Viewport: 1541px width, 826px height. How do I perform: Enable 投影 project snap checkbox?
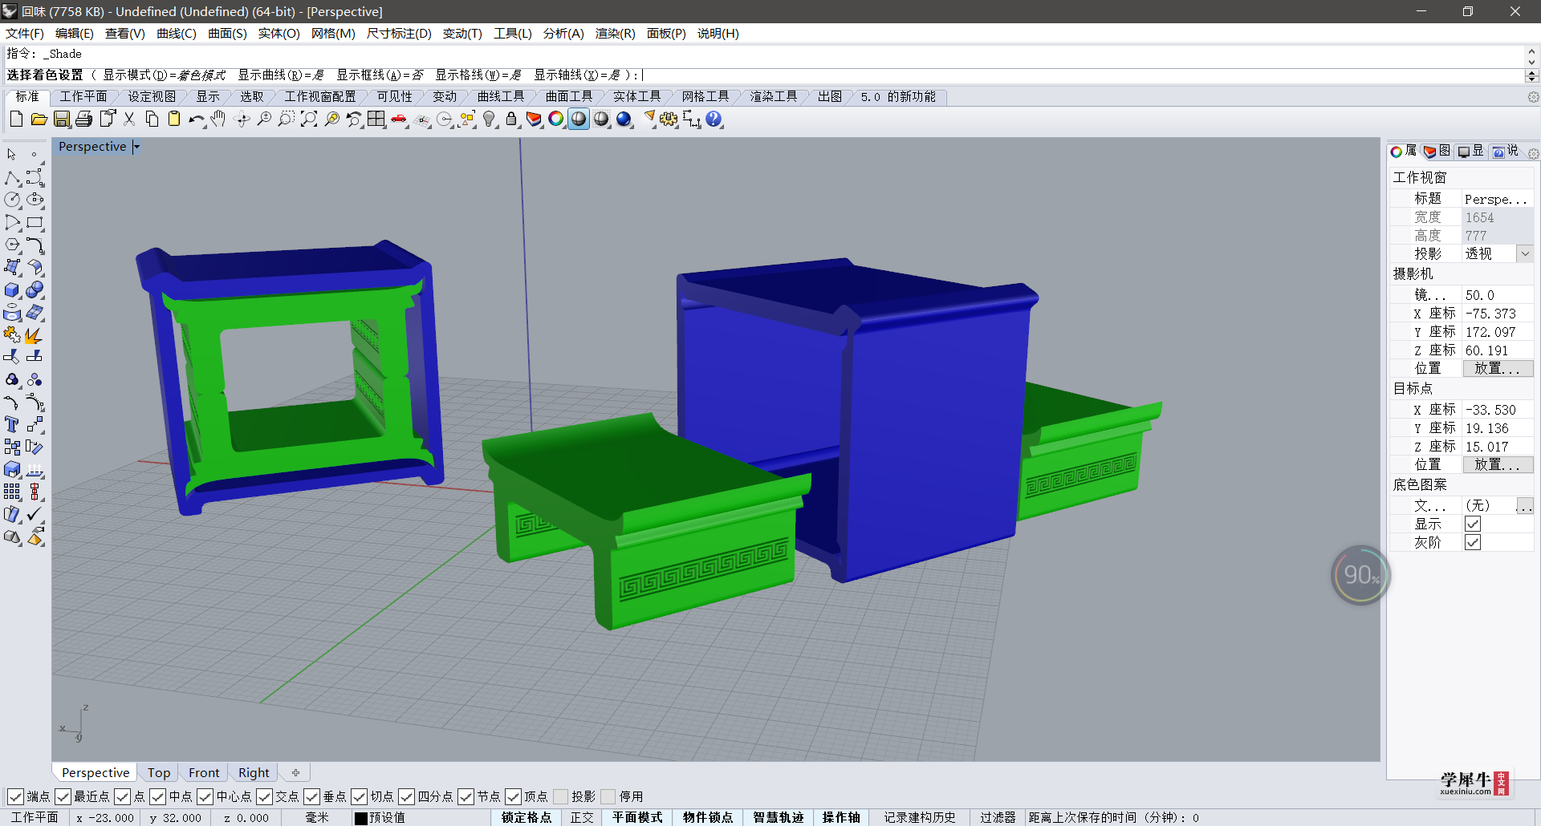tap(560, 796)
